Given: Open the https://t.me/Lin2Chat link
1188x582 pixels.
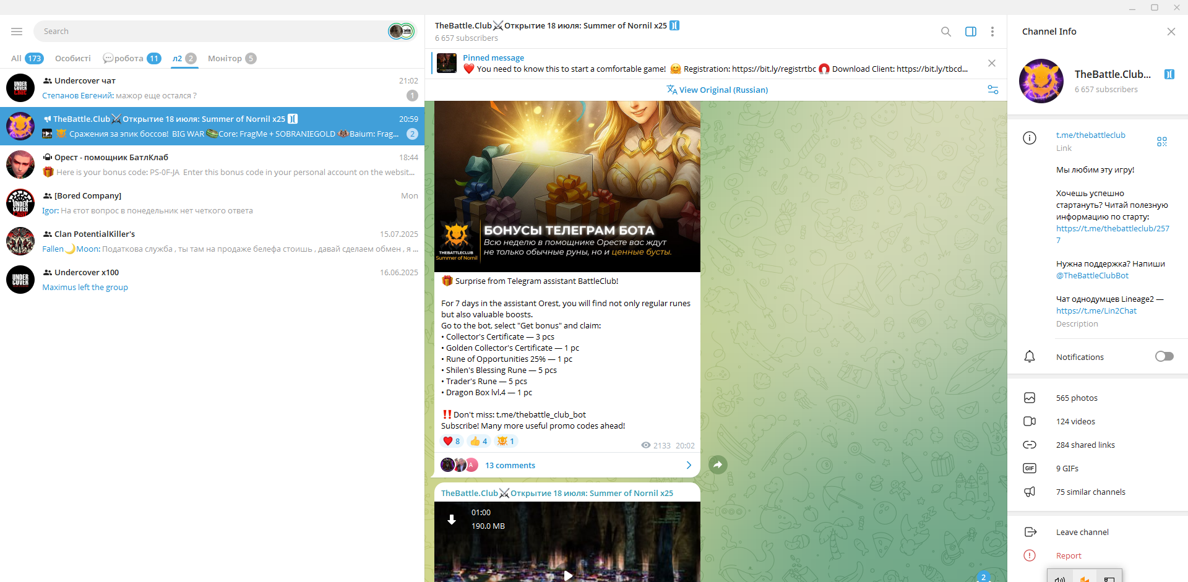Looking at the screenshot, I should tap(1096, 310).
